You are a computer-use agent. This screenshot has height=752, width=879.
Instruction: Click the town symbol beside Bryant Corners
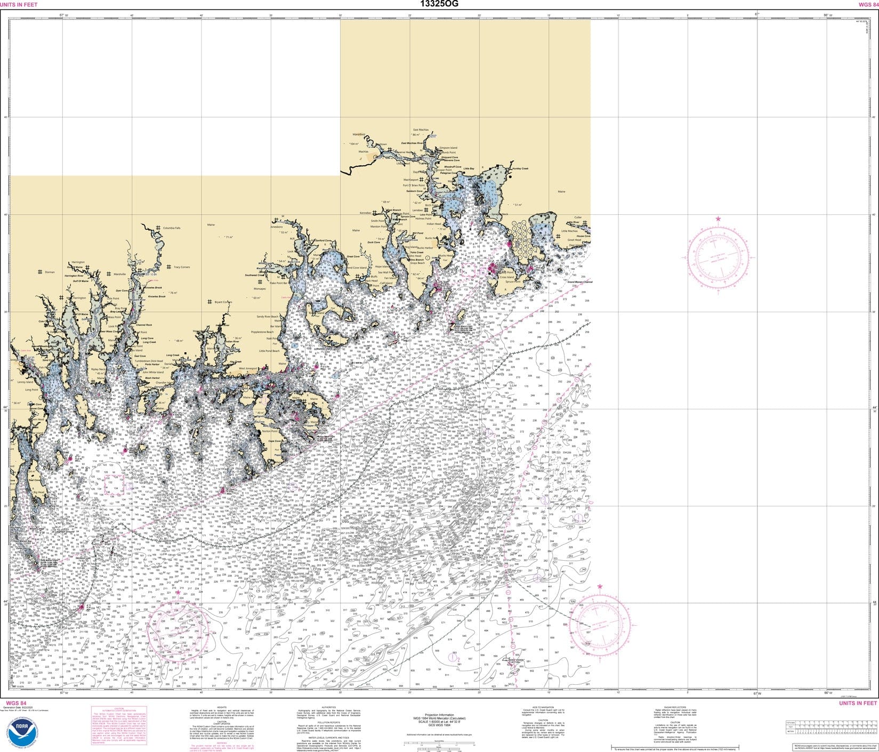pos(209,302)
